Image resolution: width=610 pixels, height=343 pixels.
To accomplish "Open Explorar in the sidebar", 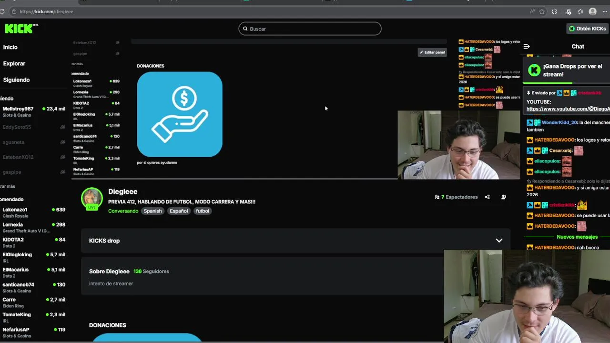I will (x=14, y=63).
